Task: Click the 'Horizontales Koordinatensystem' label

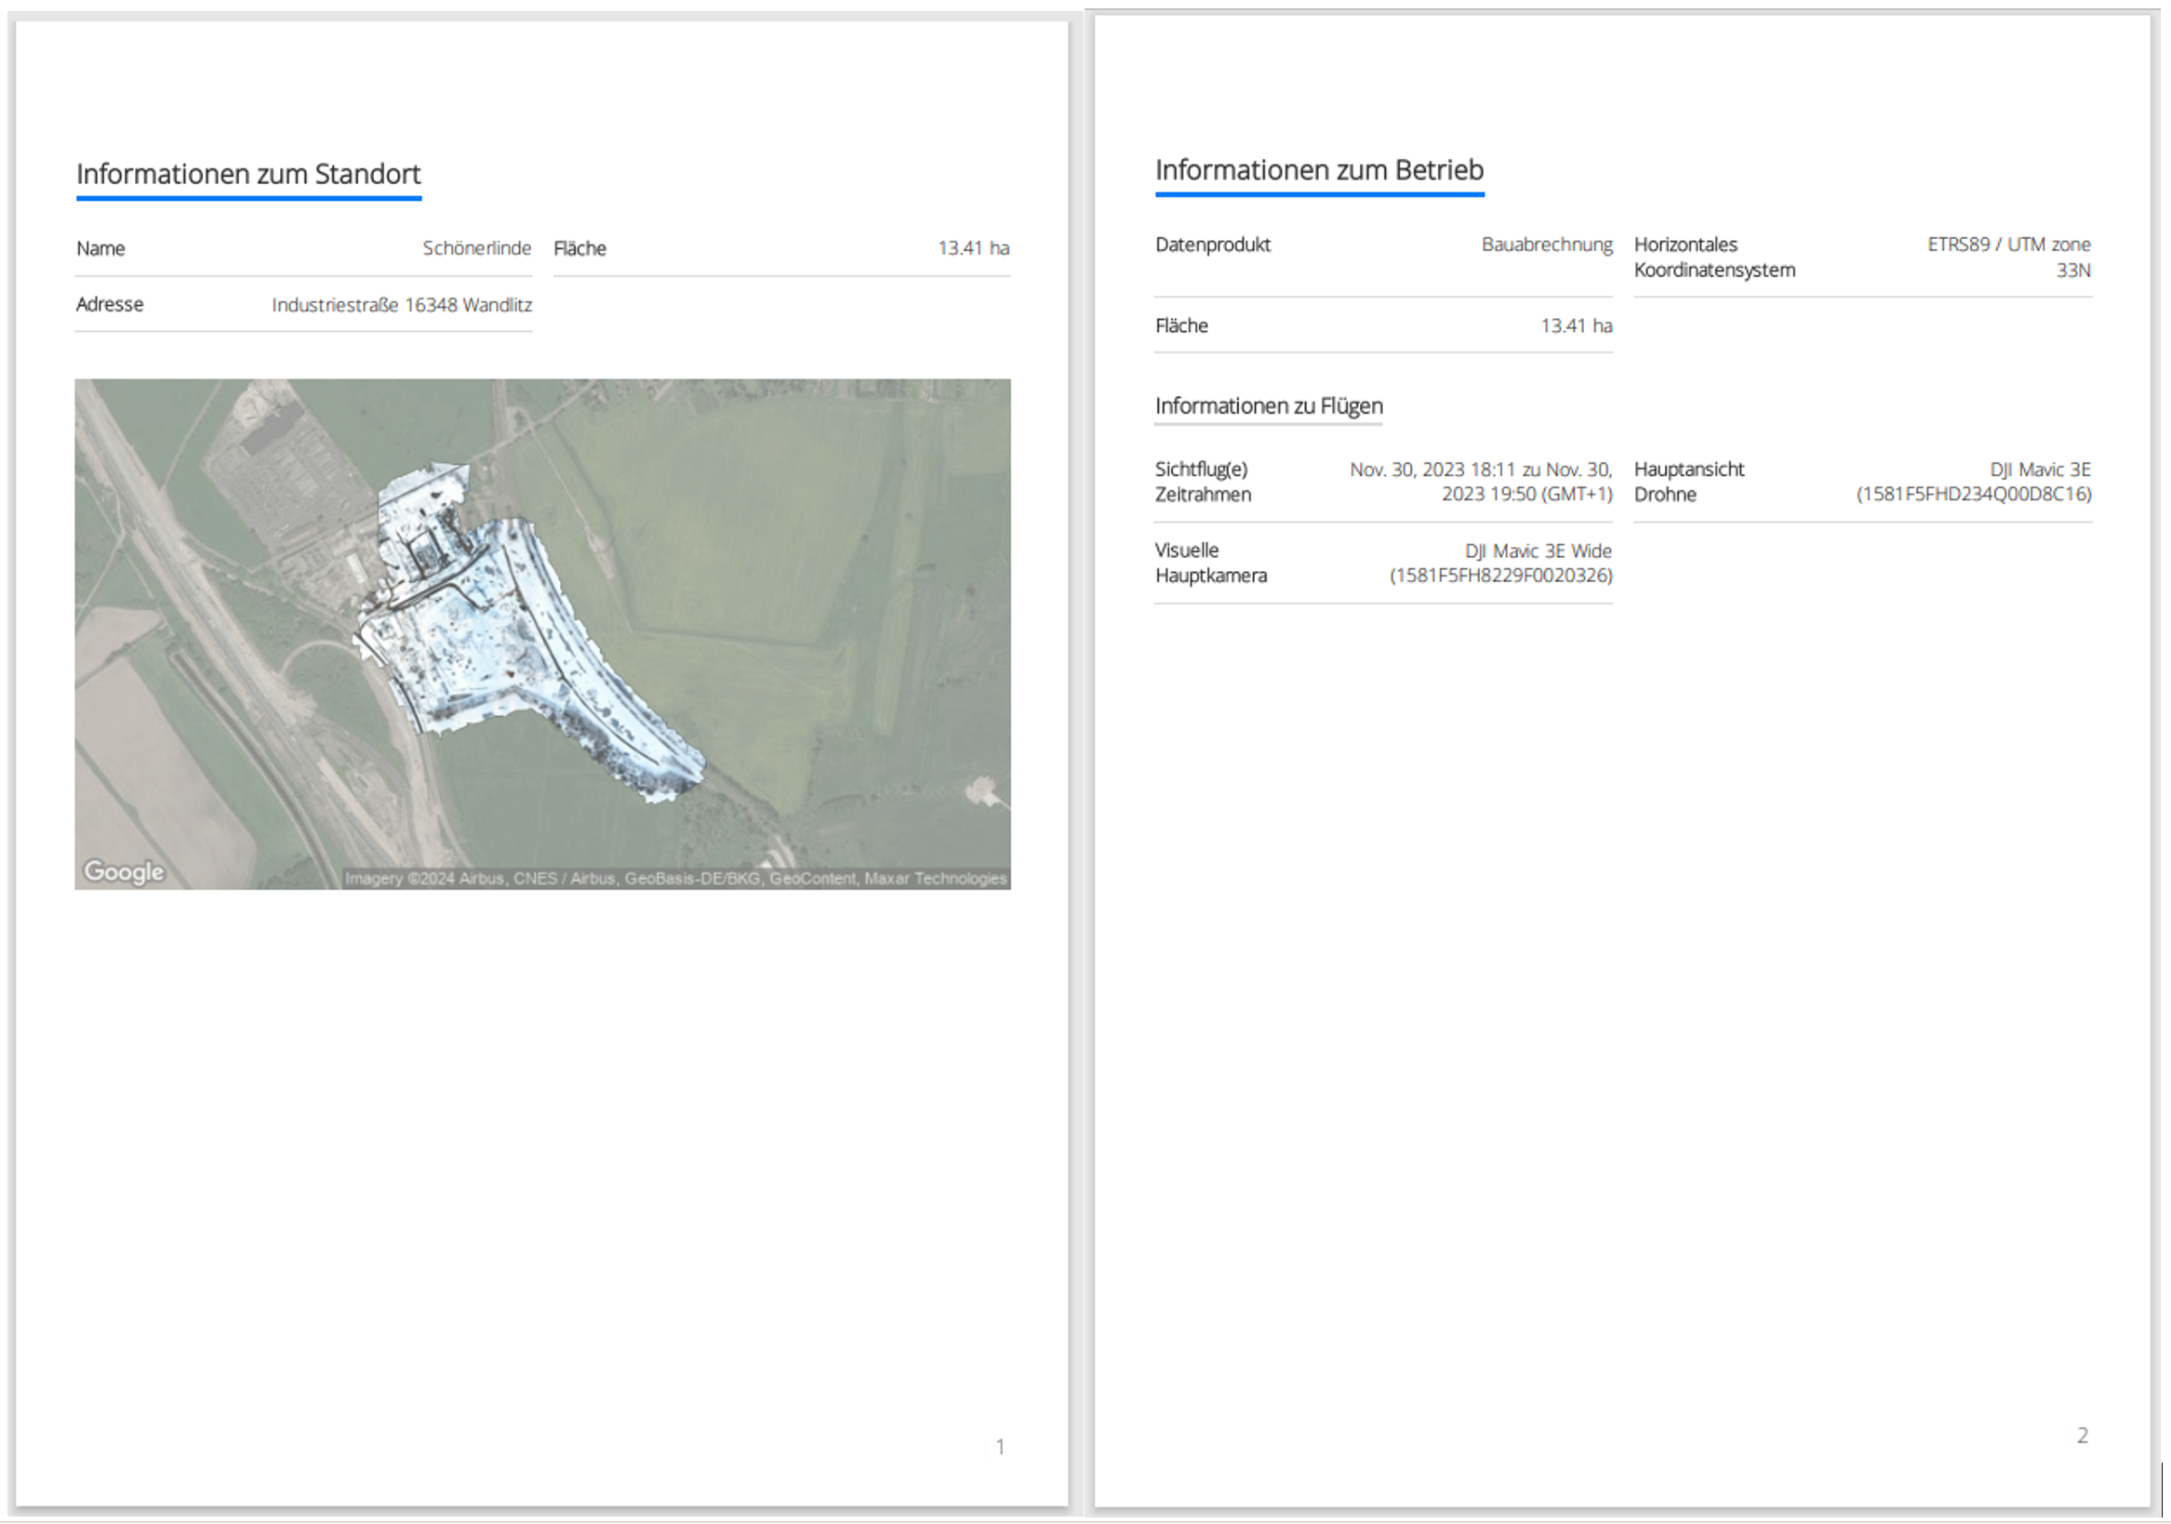Action: click(x=1713, y=258)
